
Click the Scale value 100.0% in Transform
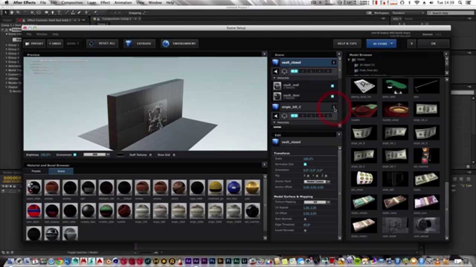click(308, 159)
